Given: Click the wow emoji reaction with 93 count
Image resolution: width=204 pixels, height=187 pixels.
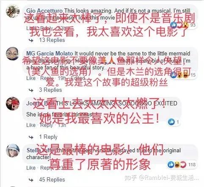Looking at the screenshot, I should [x=185, y=25].
